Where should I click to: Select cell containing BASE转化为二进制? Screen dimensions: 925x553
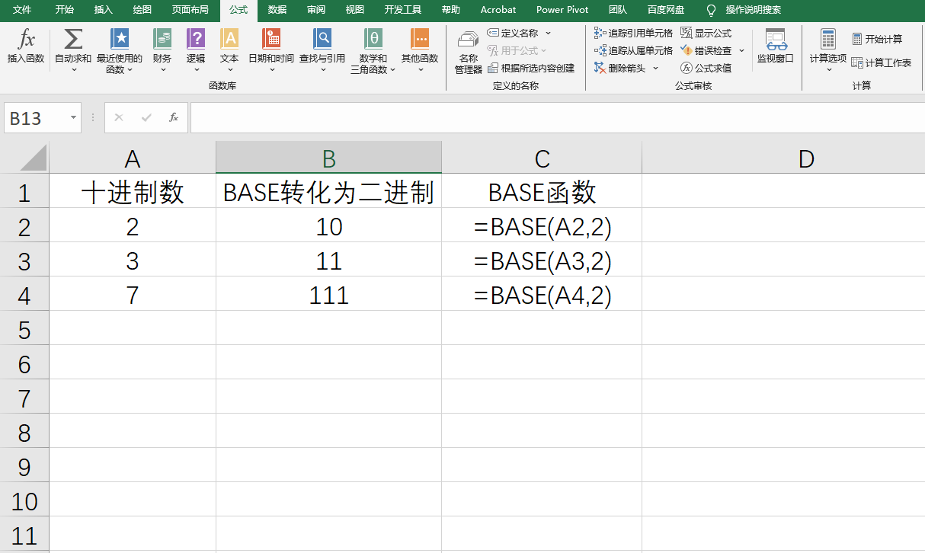click(328, 191)
